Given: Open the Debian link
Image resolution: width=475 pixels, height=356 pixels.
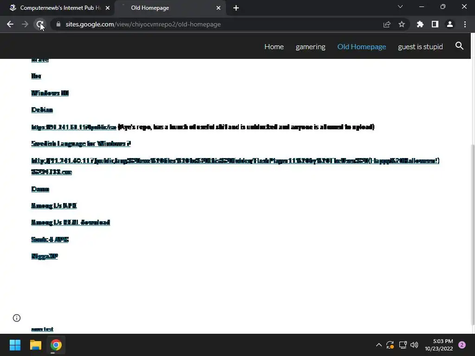Looking at the screenshot, I should coord(42,110).
